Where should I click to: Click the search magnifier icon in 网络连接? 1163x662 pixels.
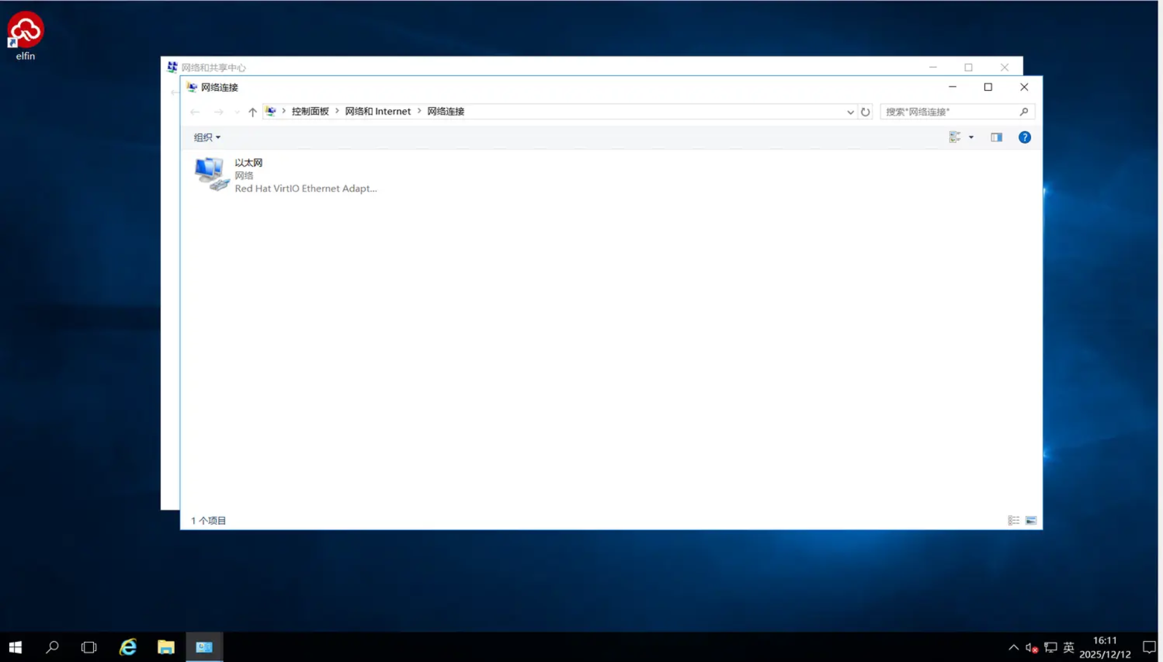click(x=1024, y=112)
